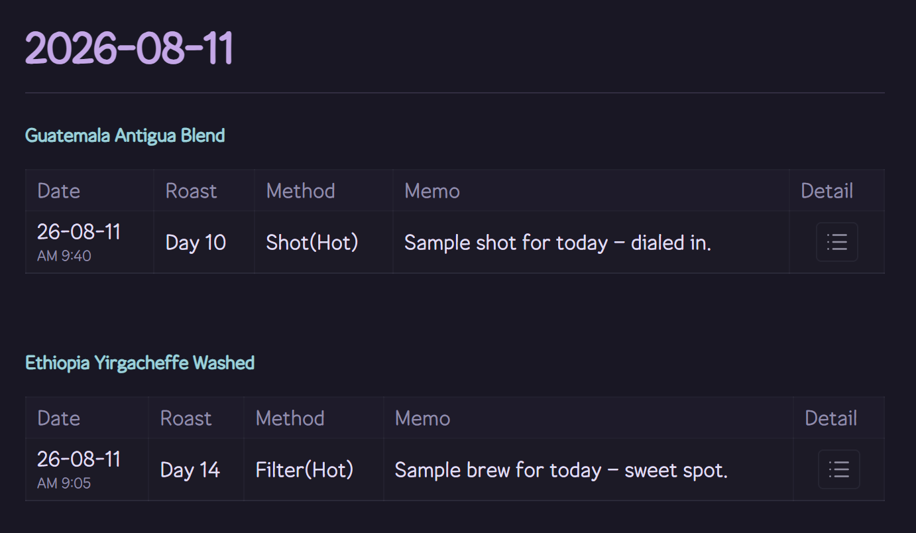Select Method column header in Ethiopia table

(x=290, y=418)
